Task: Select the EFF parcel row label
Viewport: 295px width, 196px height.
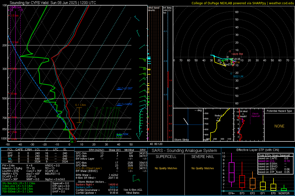Action: [10, 156]
